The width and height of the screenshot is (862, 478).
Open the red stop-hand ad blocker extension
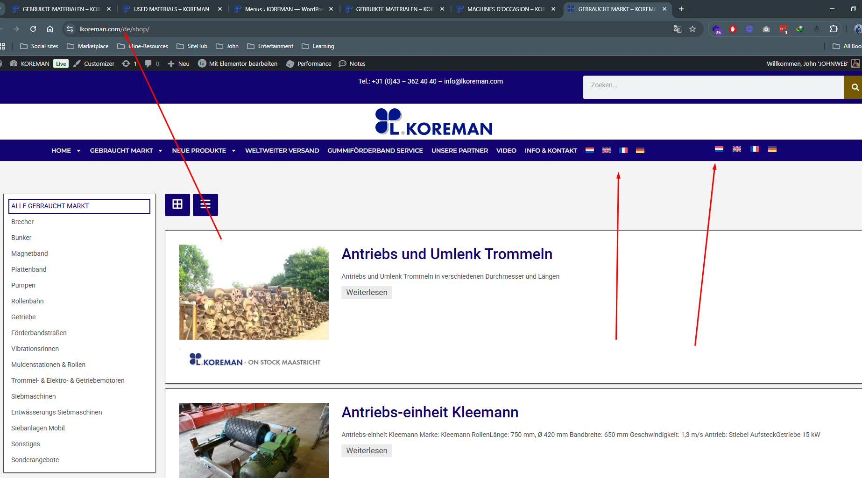tap(733, 29)
